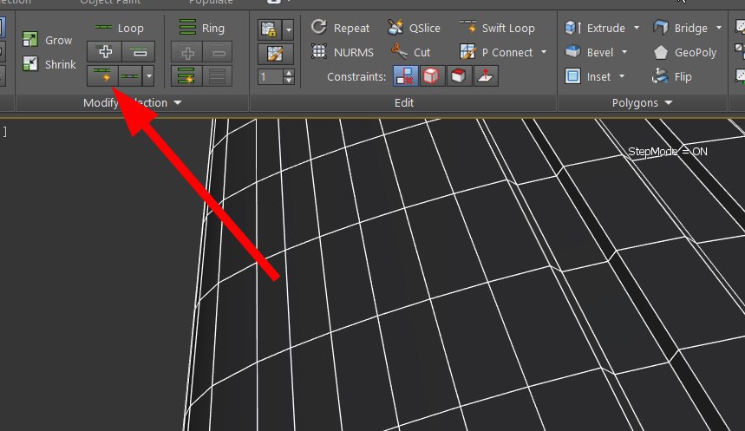Select the Ring tool
The width and height of the screenshot is (745, 431).
202,28
